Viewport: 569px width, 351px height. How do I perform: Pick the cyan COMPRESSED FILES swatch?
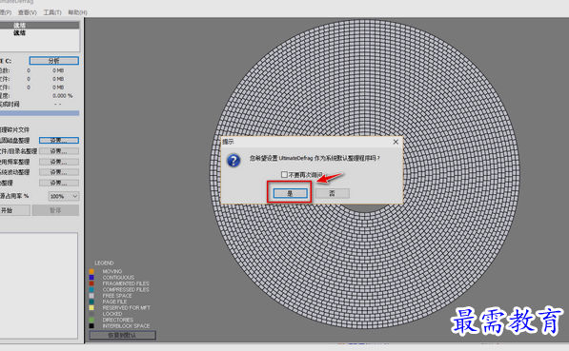click(91, 290)
